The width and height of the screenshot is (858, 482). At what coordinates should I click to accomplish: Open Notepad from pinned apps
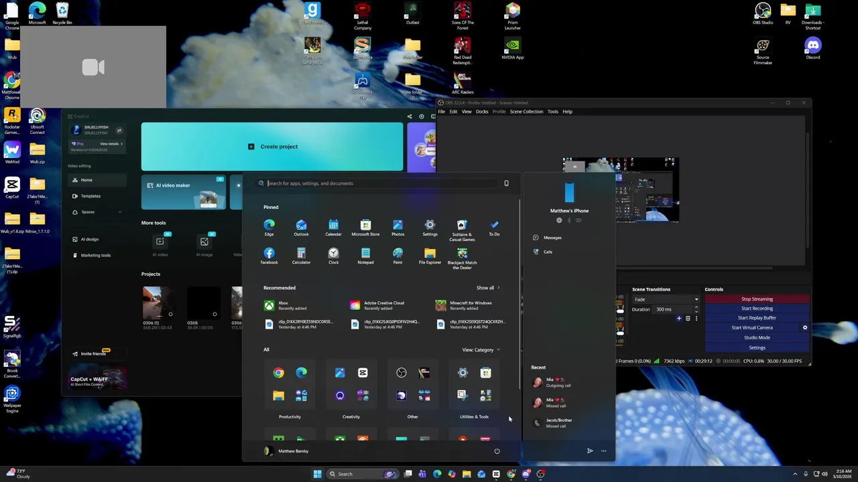[x=365, y=256]
